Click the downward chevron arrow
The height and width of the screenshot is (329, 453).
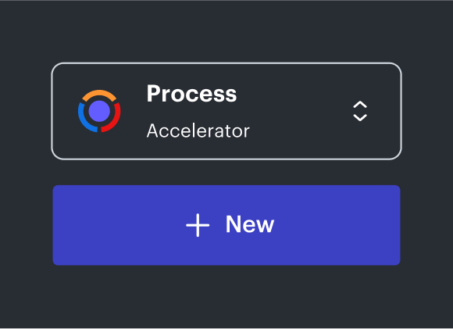(x=360, y=118)
